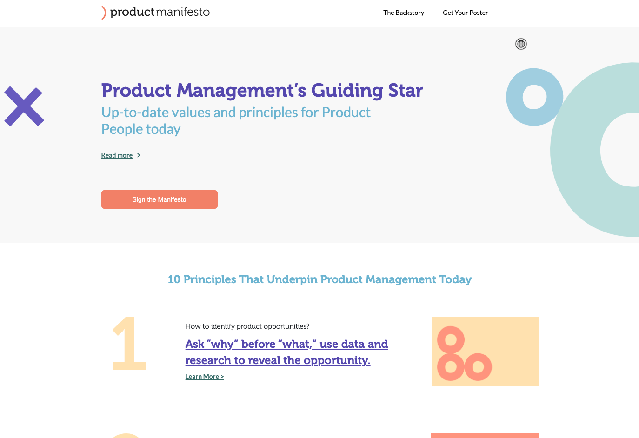Click the How to identify product opportunities text
Screen dimensions: 639x438
(247, 326)
